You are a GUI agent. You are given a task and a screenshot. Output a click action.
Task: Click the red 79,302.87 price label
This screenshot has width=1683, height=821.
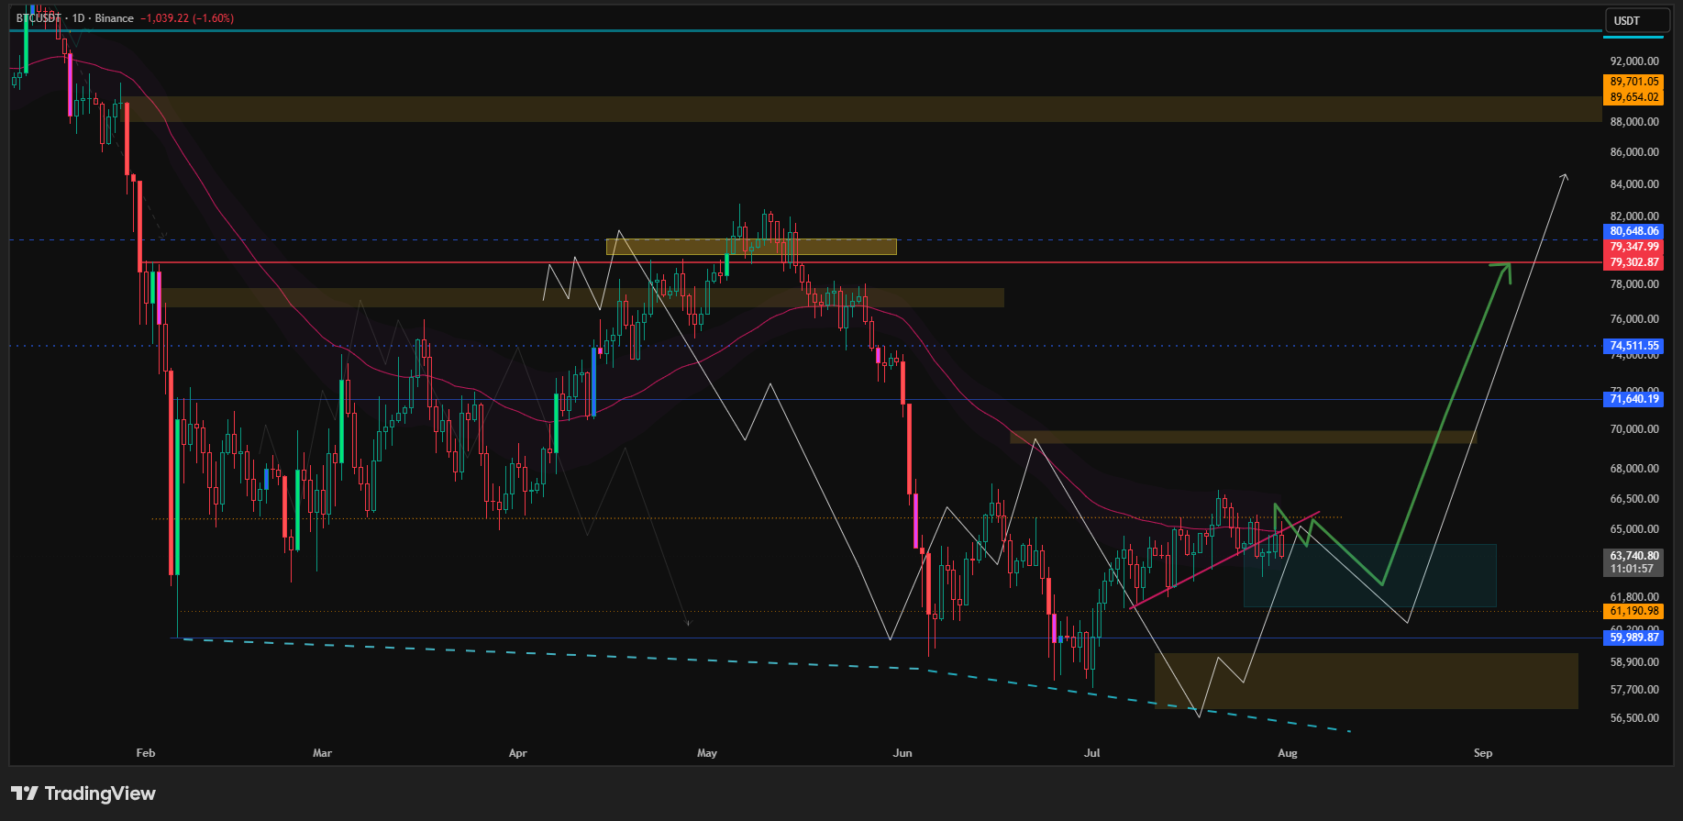click(x=1634, y=262)
